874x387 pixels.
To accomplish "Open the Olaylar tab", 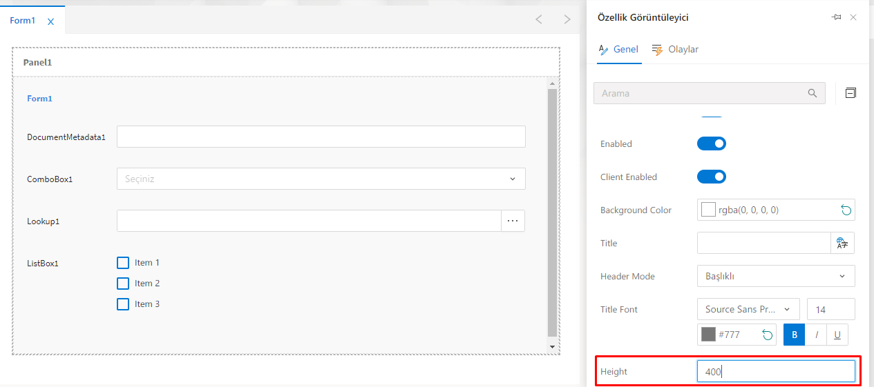I will (x=675, y=50).
